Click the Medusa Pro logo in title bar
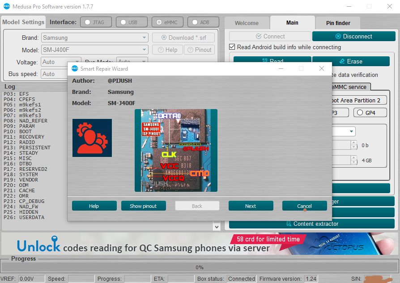The image size is (400, 283). pos(7,6)
